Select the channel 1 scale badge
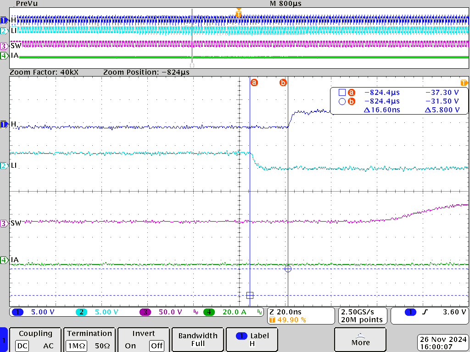470x352 pixels. pyautogui.click(x=18, y=312)
